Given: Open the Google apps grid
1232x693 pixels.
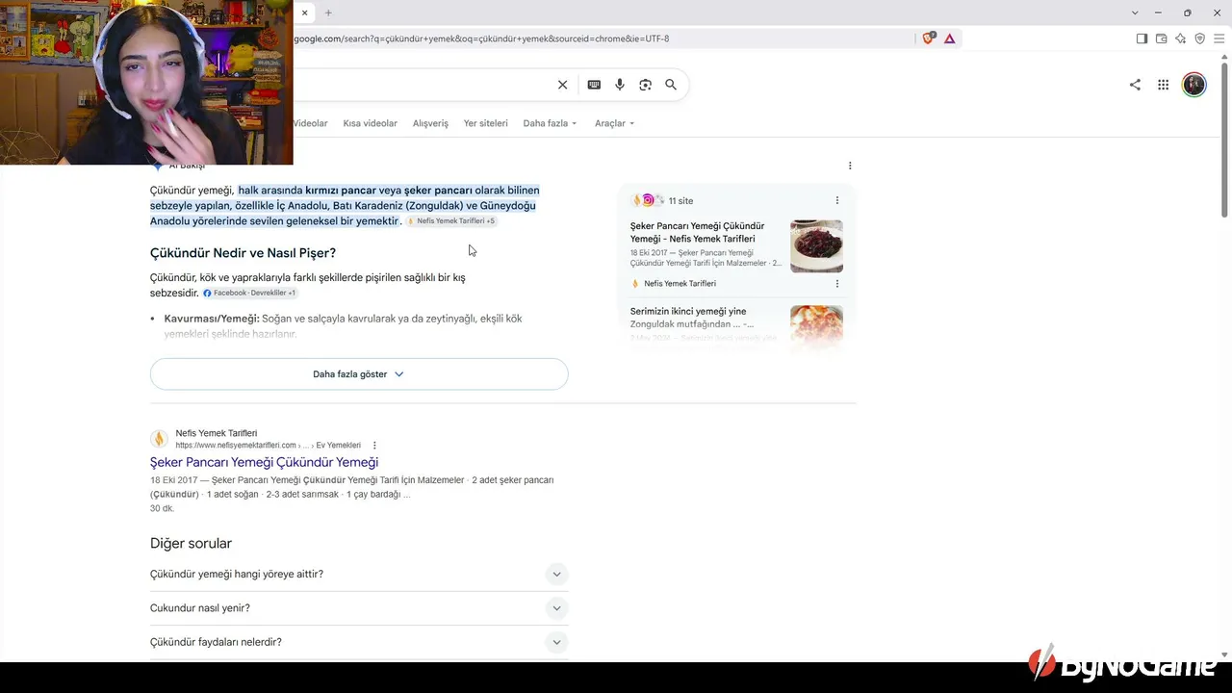Looking at the screenshot, I should coord(1164,85).
